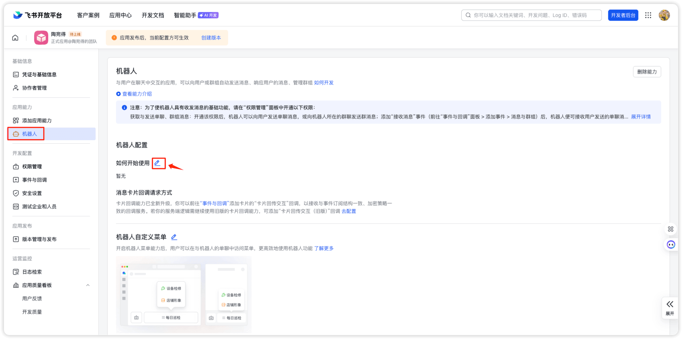Click the 查看能力介绍 link
682x339 pixels.
point(137,94)
